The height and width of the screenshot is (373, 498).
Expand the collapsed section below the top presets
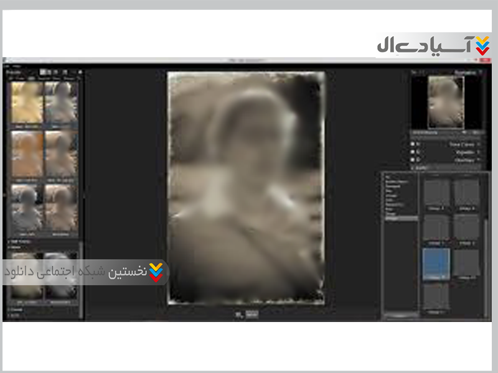pyautogui.click(x=19, y=240)
